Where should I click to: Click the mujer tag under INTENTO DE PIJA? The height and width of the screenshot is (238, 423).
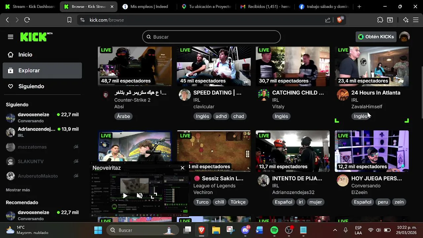coord(316,202)
